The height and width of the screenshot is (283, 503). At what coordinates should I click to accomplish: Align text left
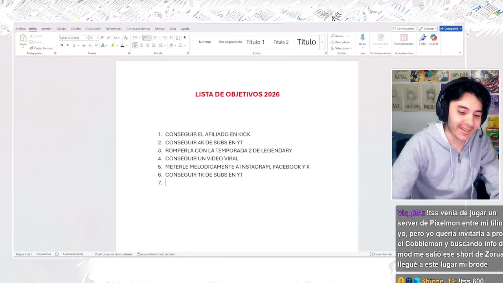click(x=135, y=45)
